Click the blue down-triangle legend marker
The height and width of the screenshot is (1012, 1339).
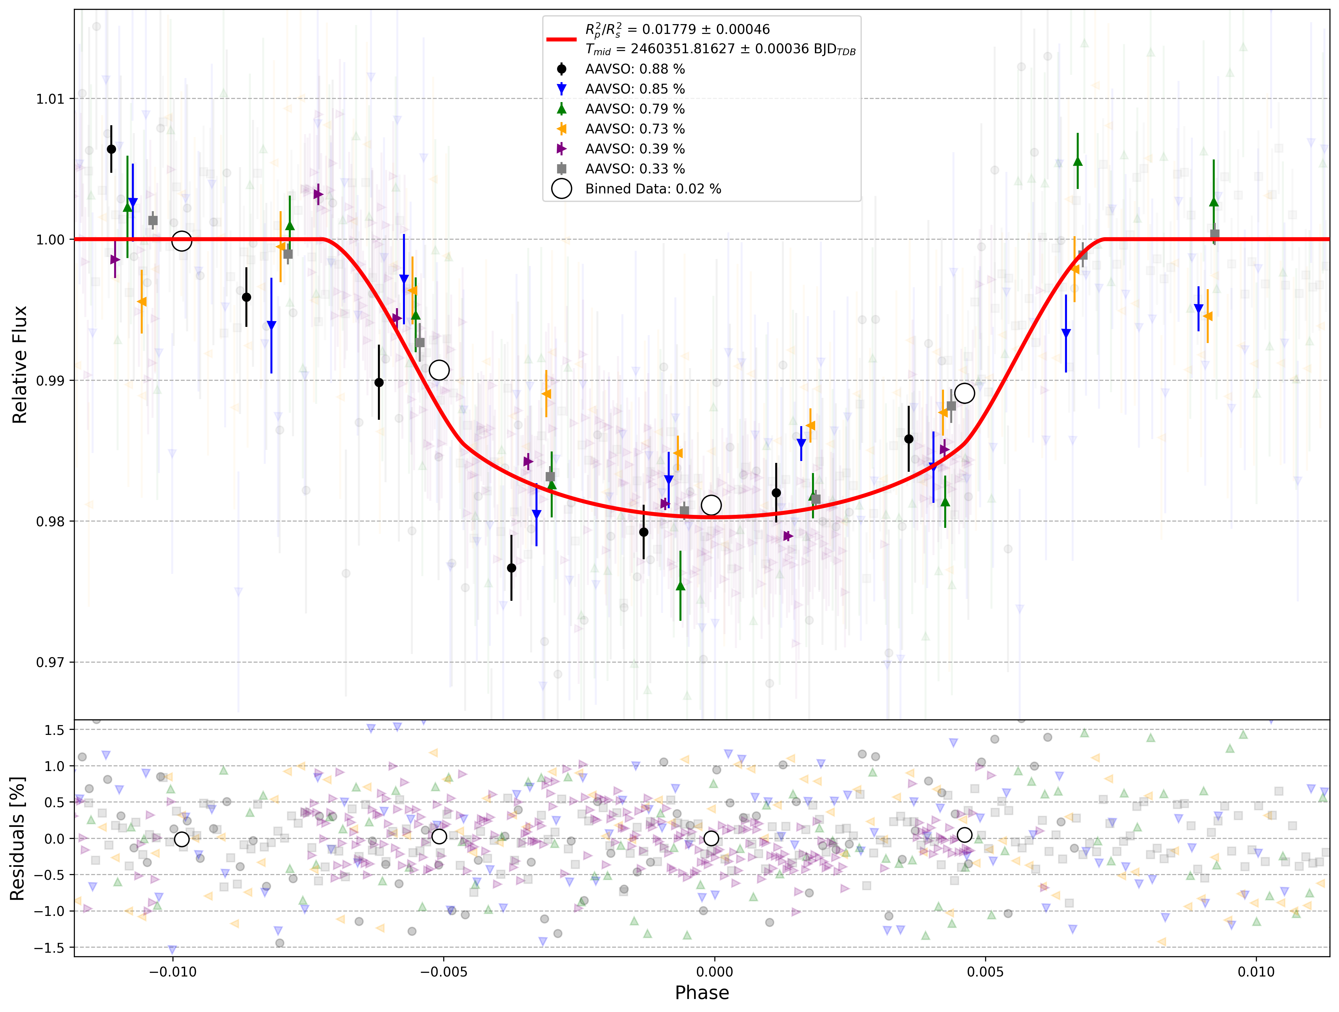coord(562,89)
